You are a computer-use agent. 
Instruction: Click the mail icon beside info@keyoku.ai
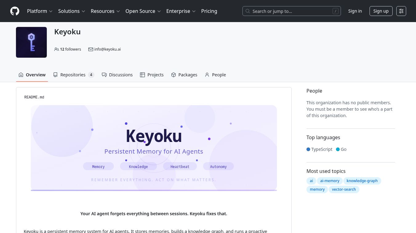[91, 49]
